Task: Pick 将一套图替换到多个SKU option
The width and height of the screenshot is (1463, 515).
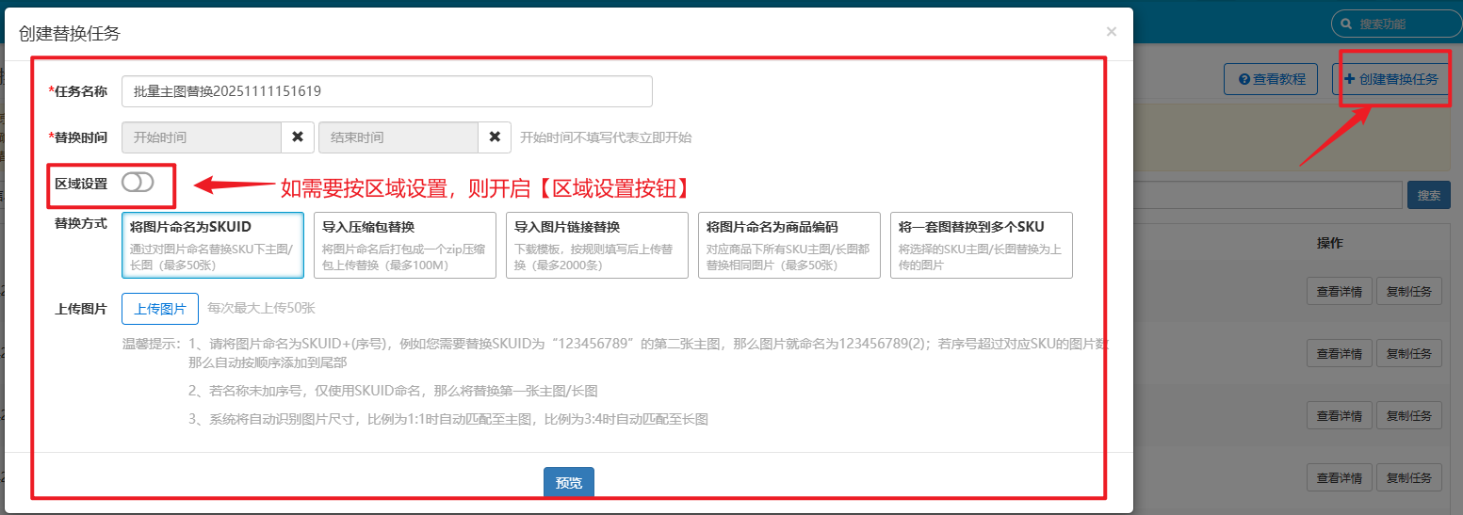Action: tap(981, 245)
